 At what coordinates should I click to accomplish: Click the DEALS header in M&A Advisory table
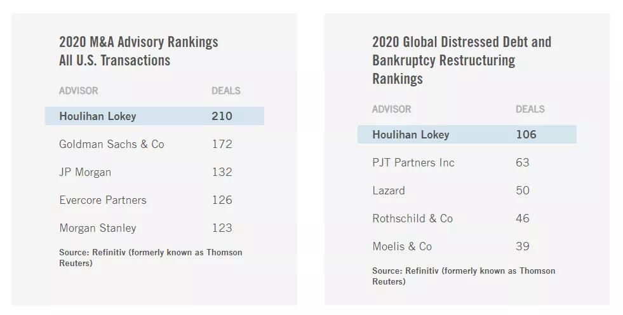pyautogui.click(x=226, y=91)
